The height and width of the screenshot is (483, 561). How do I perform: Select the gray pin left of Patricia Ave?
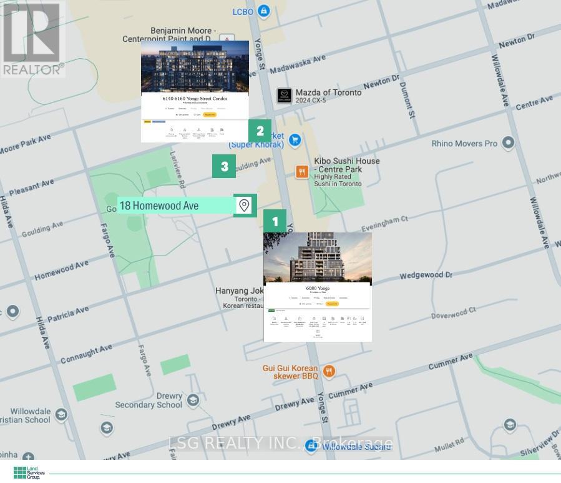coord(13,311)
